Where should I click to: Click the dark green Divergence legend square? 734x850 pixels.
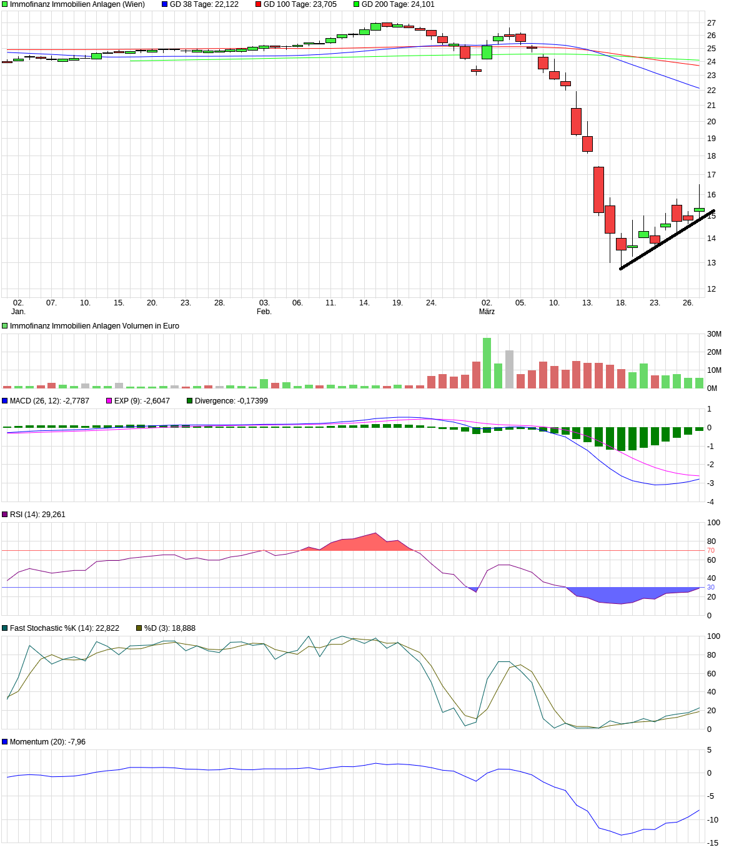pos(190,401)
